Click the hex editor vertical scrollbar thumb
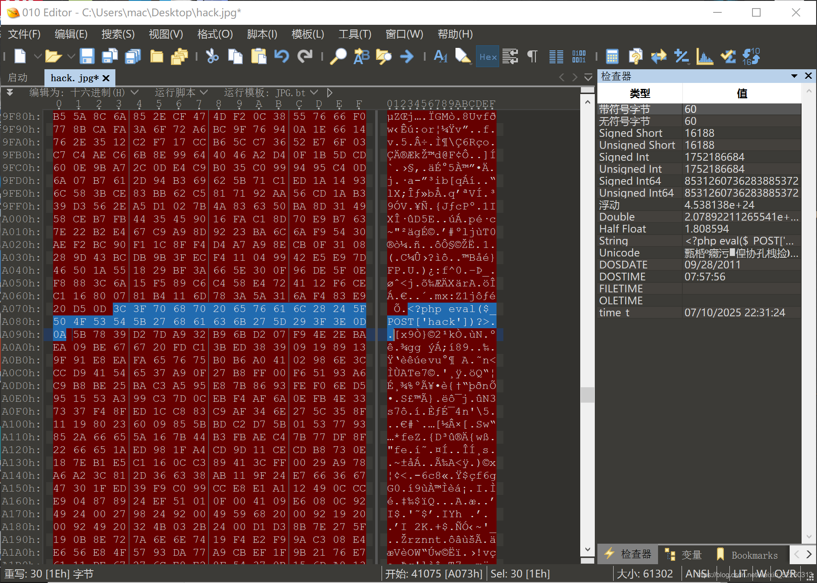 click(588, 395)
